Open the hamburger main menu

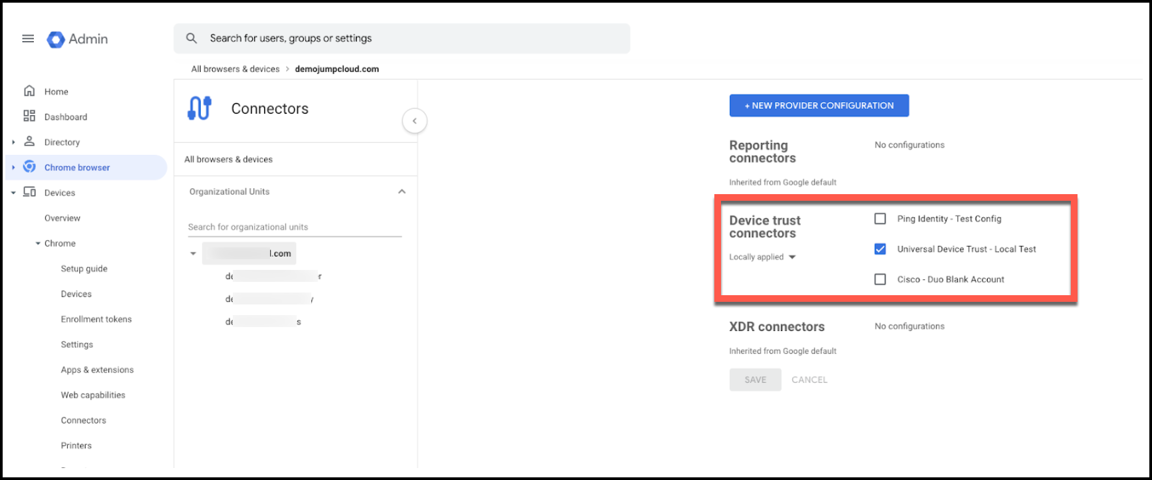click(x=28, y=39)
